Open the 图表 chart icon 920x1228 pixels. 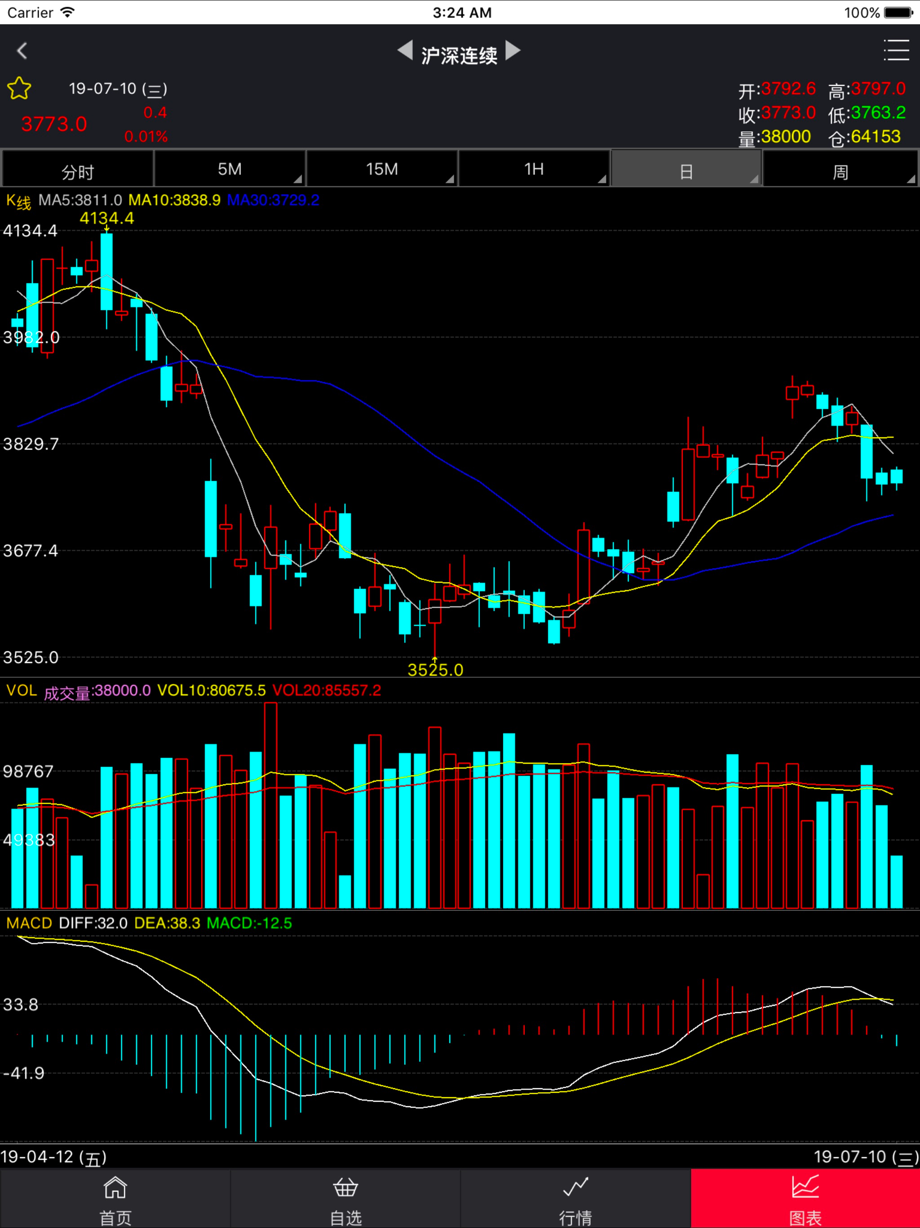coord(805,1188)
